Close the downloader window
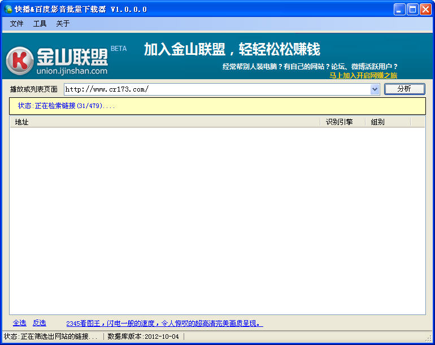This screenshot has width=435, height=345. pos(425,10)
